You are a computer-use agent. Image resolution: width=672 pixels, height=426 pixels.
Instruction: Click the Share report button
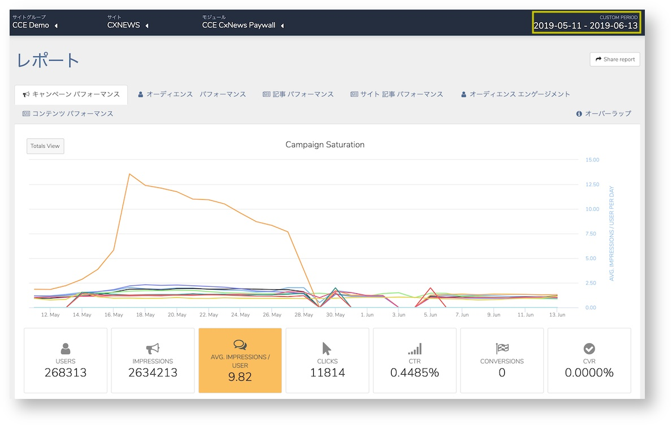click(x=615, y=59)
